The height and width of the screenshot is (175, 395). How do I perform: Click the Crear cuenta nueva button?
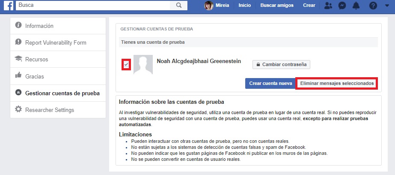[270, 83]
